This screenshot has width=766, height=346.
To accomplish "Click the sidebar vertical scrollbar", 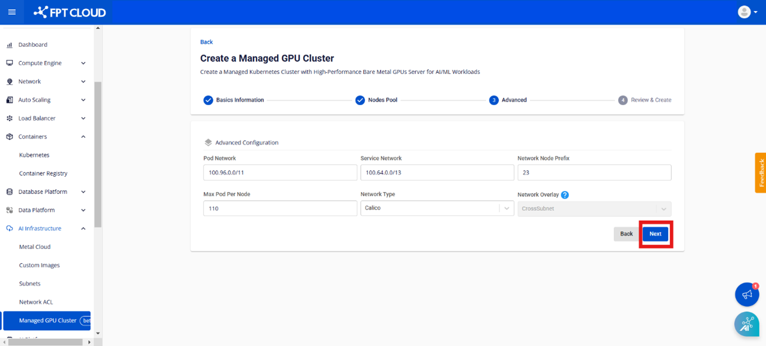I will 98,154.
